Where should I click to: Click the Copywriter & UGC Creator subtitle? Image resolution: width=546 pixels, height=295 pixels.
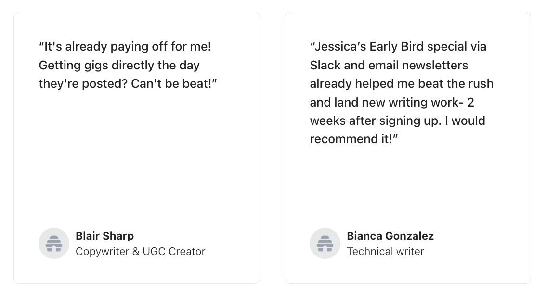(x=140, y=252)
